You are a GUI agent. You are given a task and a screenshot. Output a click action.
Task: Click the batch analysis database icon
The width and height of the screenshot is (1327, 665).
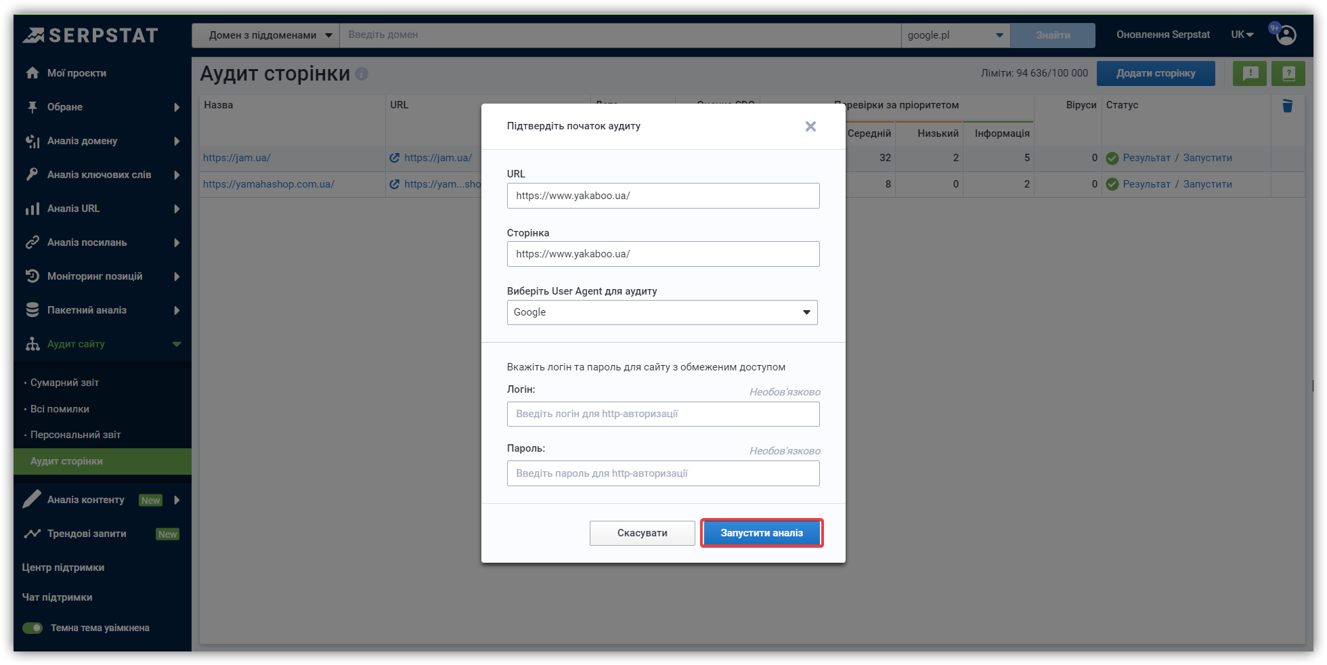(32, 310)
